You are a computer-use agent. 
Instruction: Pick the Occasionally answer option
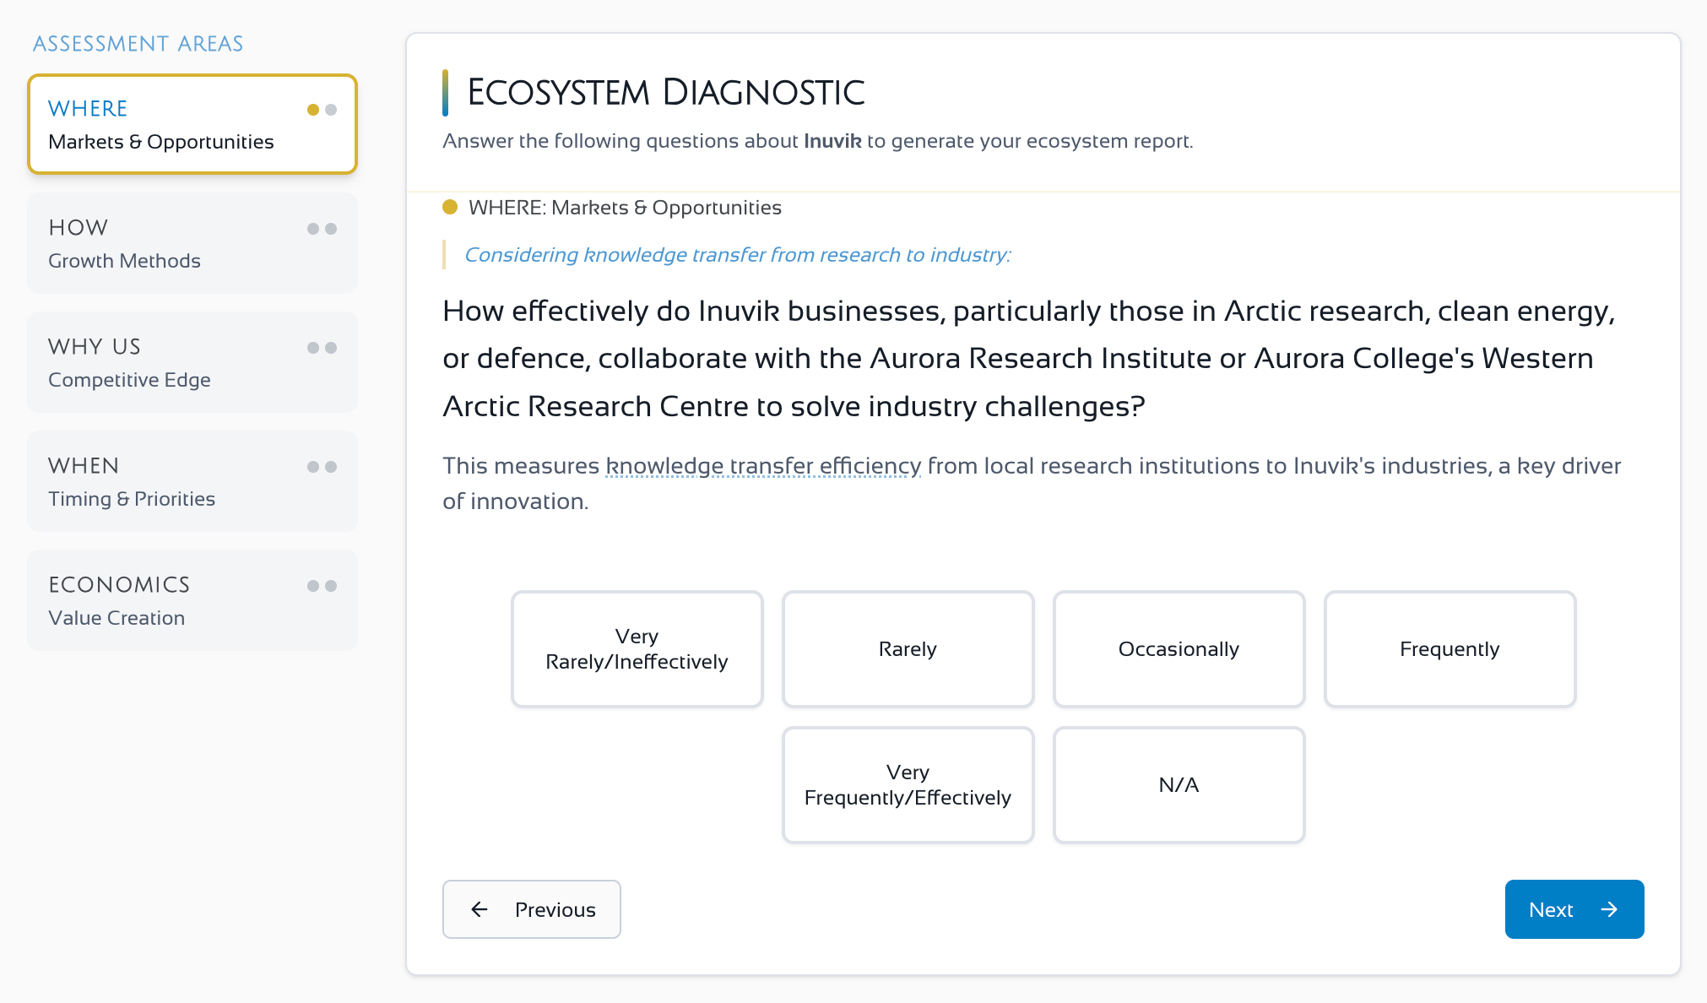click(x=1179, y=648)
